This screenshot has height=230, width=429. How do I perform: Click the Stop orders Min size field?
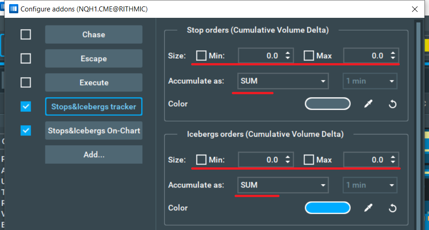(260, 56)
